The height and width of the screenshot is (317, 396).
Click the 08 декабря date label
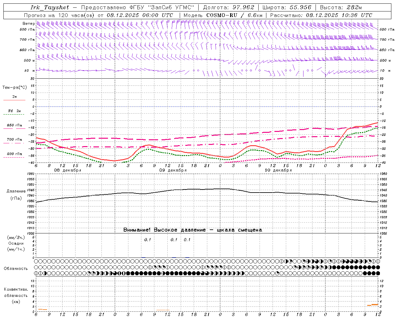[68, 170]
